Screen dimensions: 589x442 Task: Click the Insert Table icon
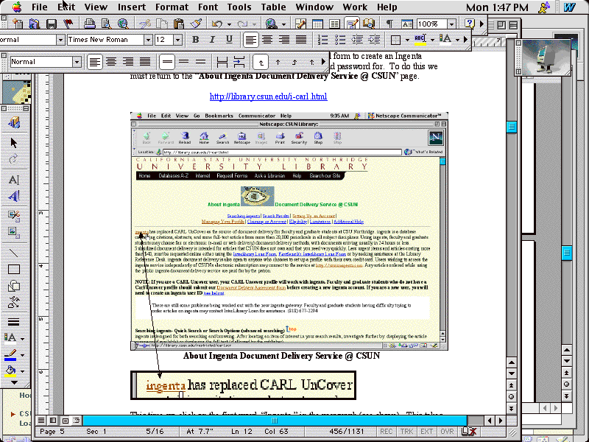pyautogui.click(x=317, y=24)
